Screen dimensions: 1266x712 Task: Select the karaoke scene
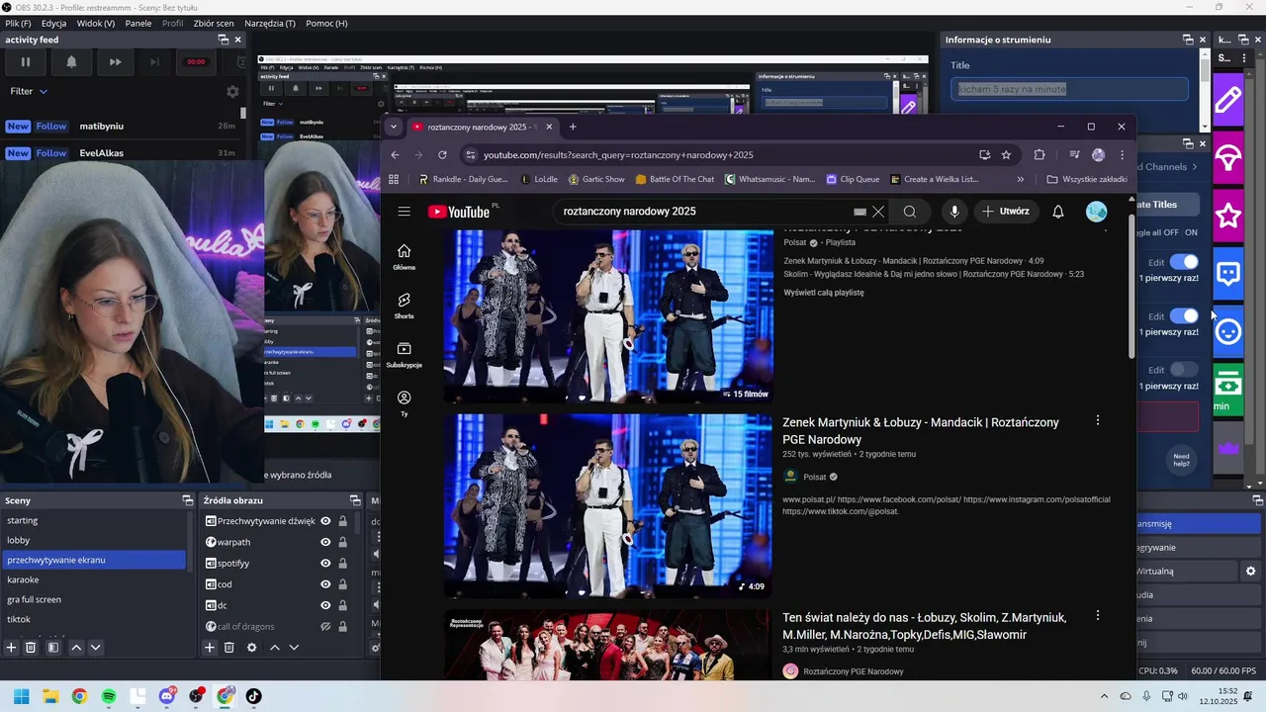(x=93, y=579)
